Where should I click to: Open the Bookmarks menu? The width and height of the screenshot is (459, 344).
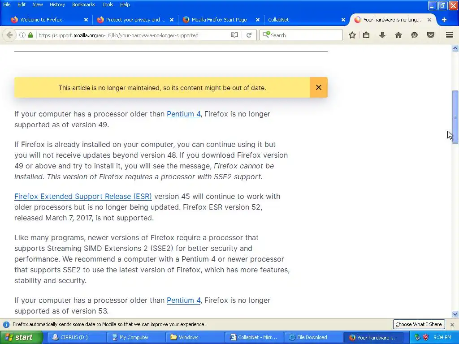point(83,4)
